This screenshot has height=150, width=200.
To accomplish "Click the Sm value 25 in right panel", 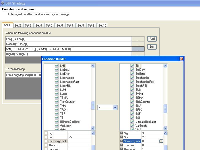I will tap(152, 137).
